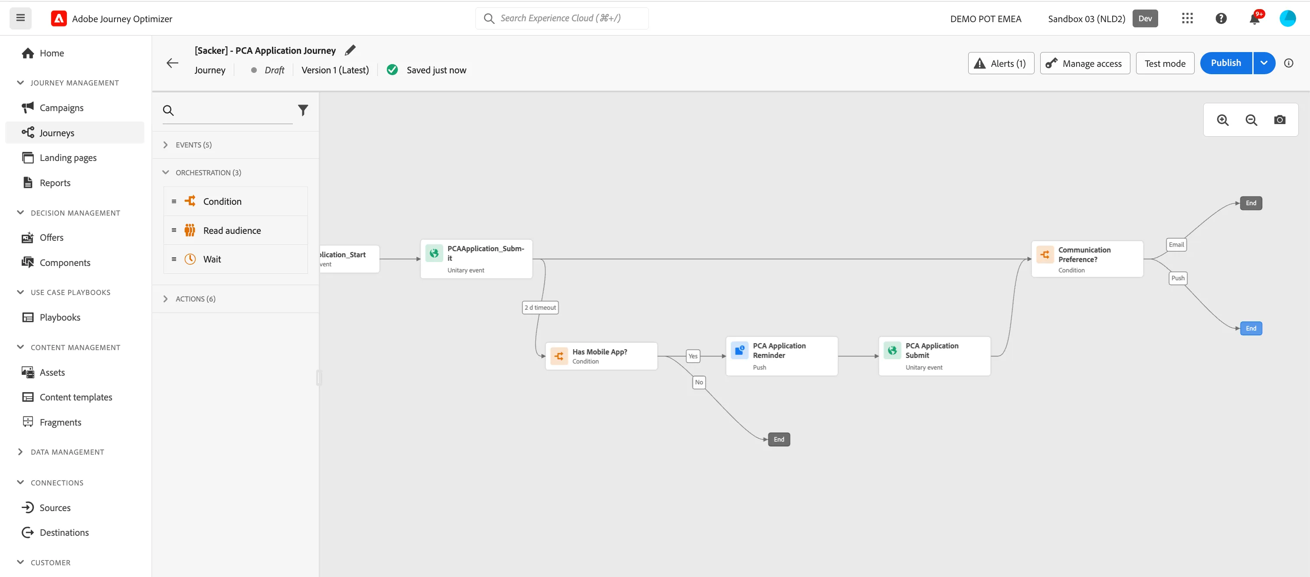Open the user profile avatar
Screen dimensions: 1310x577
tap(1287, 18)
